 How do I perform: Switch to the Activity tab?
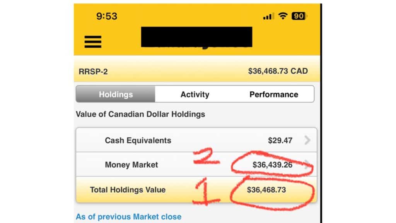coord(195,94)
